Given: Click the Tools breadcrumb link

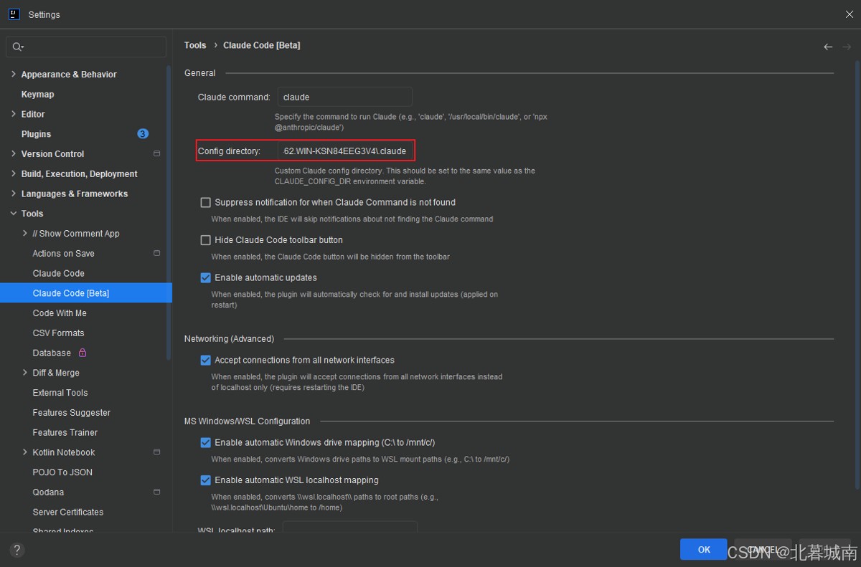Looking at the screenshot, I should tap(195, 45).
